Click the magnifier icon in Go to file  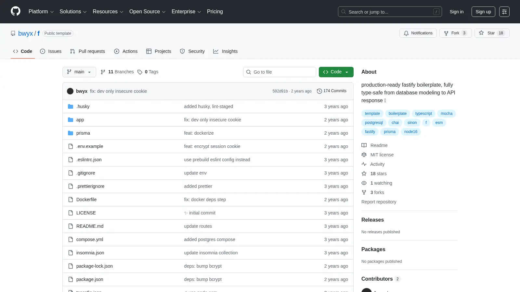(x=249, y=72)
